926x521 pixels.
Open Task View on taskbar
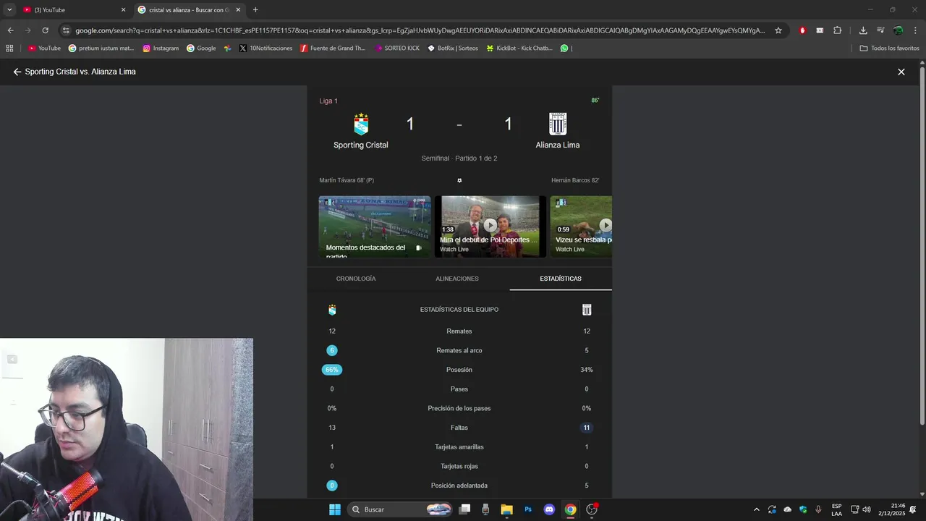(465, 509)
